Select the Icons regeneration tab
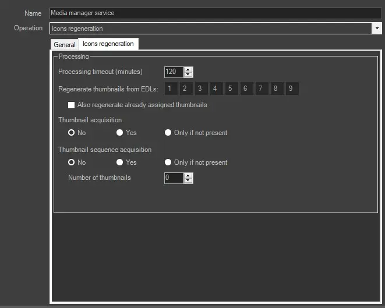Screen dimensions: 385x308 pos(108,44)
